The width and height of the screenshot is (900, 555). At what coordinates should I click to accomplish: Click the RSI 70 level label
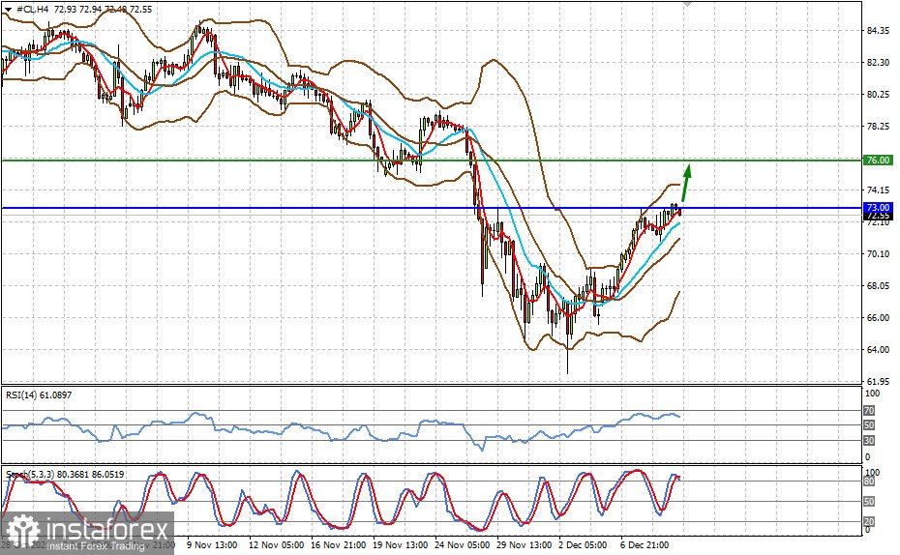tap(869, 411)
